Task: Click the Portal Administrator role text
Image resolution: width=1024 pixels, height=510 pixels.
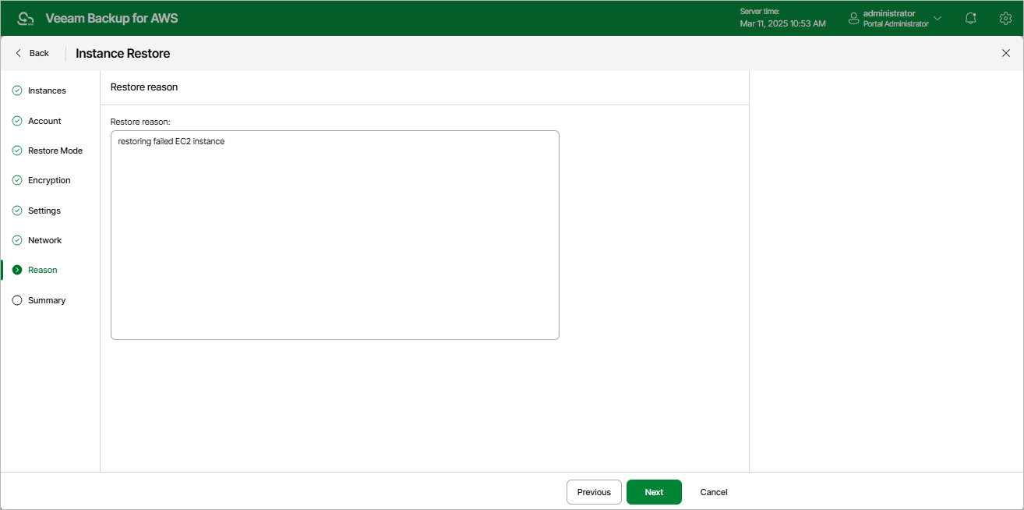Action: [895, 24]
